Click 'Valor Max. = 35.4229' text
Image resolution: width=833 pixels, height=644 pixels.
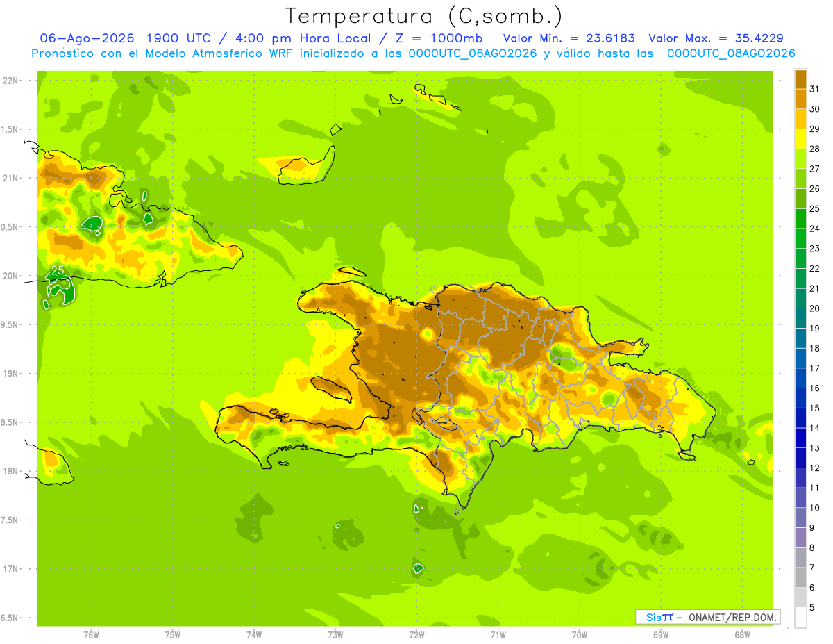tap(716, 38)
